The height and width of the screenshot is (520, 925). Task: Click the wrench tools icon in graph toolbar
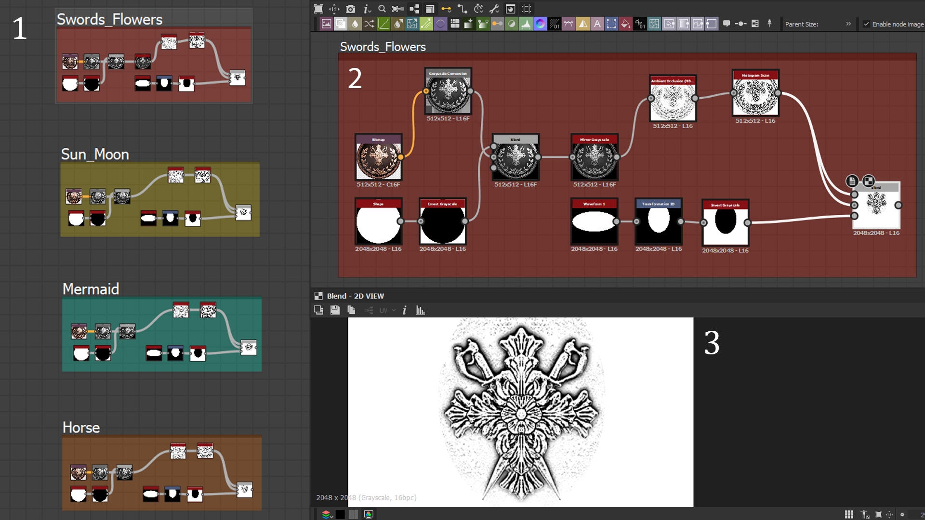click(494, 9)
